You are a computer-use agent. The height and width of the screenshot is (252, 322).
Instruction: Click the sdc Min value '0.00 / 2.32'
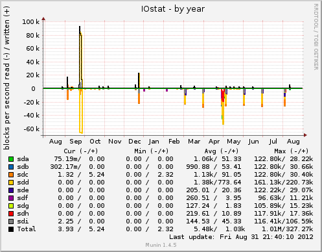pyautogui.click(x=150, y=175)
